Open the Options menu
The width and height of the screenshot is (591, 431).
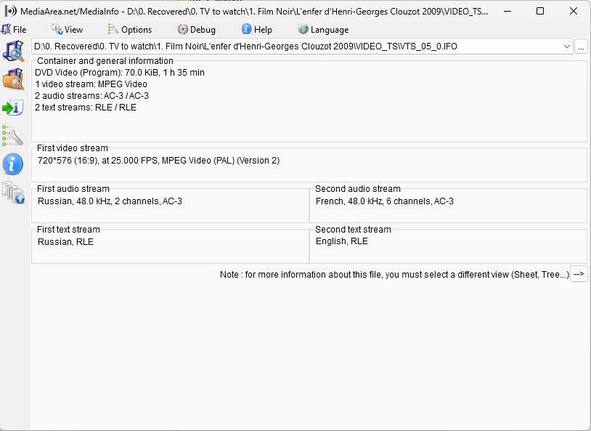point(130,30)
